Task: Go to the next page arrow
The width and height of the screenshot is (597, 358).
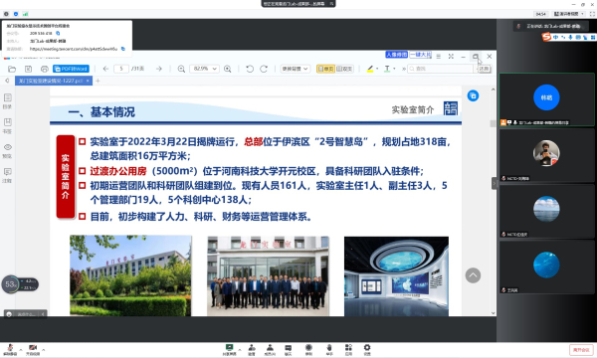Action: coord(159,69)
